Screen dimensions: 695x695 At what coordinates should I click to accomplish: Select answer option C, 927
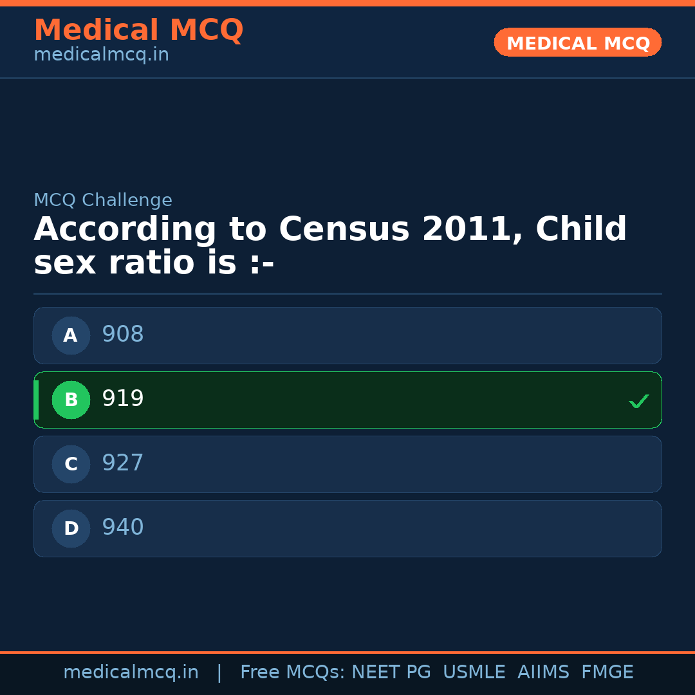tap(347, 464)
